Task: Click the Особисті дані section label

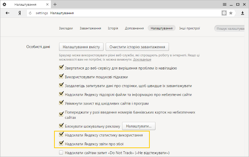Action: [38, 47]
